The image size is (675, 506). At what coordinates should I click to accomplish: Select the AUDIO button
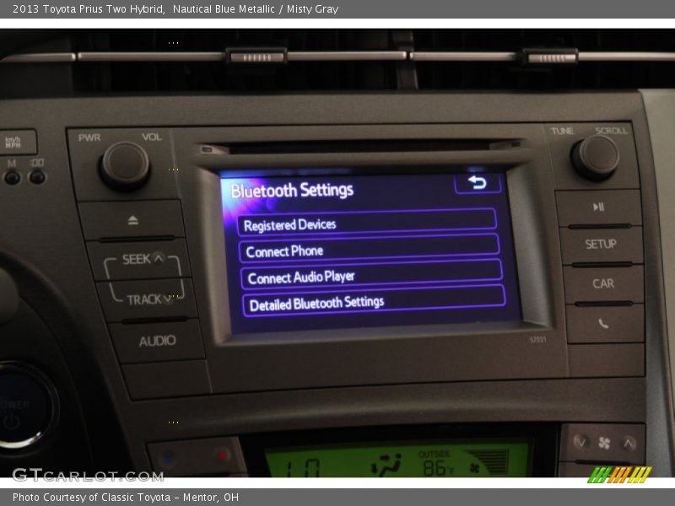(x=157, y=341)
